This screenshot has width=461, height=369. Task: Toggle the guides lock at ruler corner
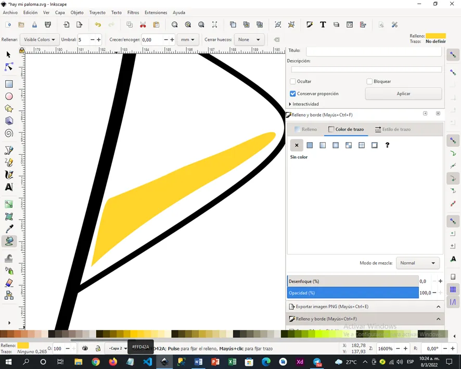22,50
